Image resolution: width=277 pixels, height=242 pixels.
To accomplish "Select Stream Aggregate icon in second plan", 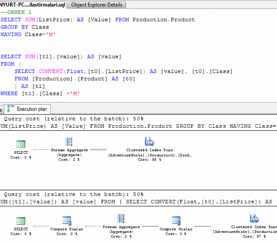I will (121, 219).
